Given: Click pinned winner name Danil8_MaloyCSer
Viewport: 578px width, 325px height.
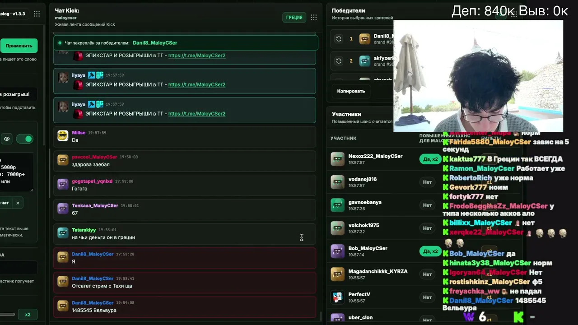Looking at the screenshot, I should pos(155,43).
